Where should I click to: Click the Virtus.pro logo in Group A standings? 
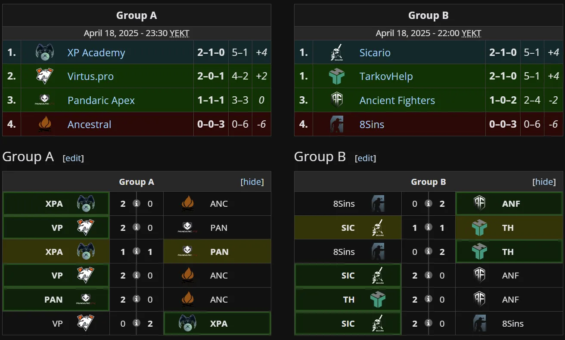click(44, 77)
